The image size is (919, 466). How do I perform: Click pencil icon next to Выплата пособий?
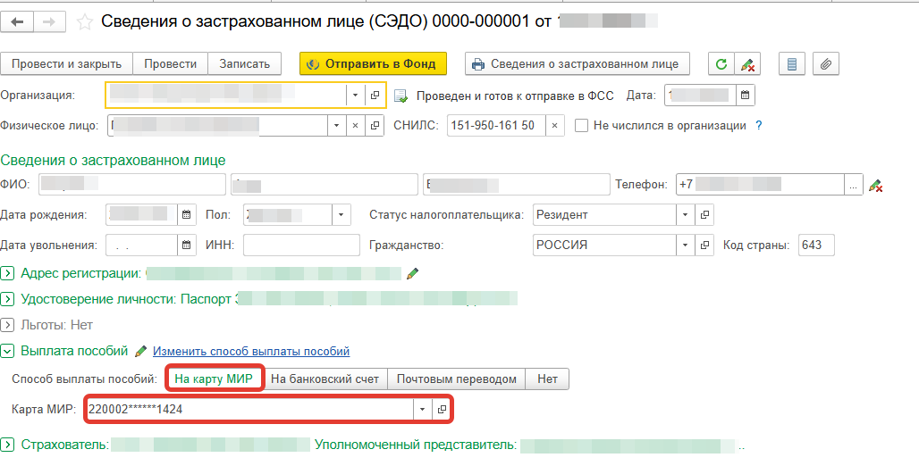click(x=140, y=351)
